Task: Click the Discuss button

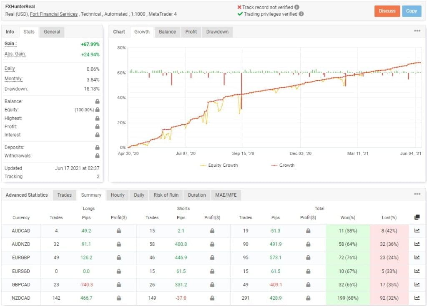Action: [387, 11]
